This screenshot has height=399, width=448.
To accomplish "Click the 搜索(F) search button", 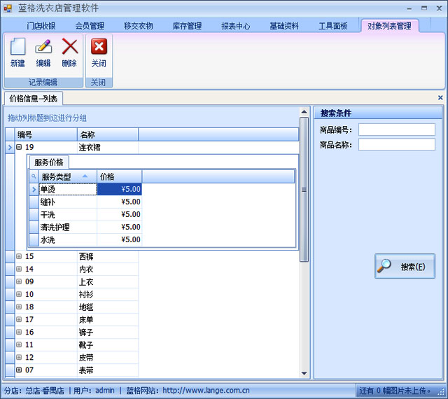I will 405,266.
